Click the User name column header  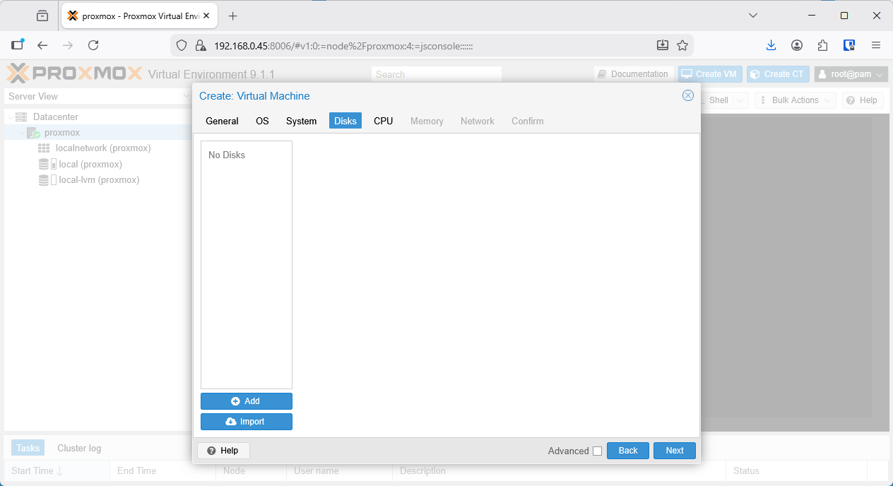point(339,470)
